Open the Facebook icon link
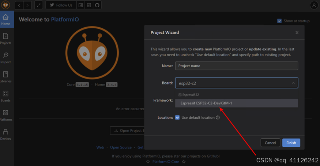Screen dimensions: 320x166 tap(80, 5)
